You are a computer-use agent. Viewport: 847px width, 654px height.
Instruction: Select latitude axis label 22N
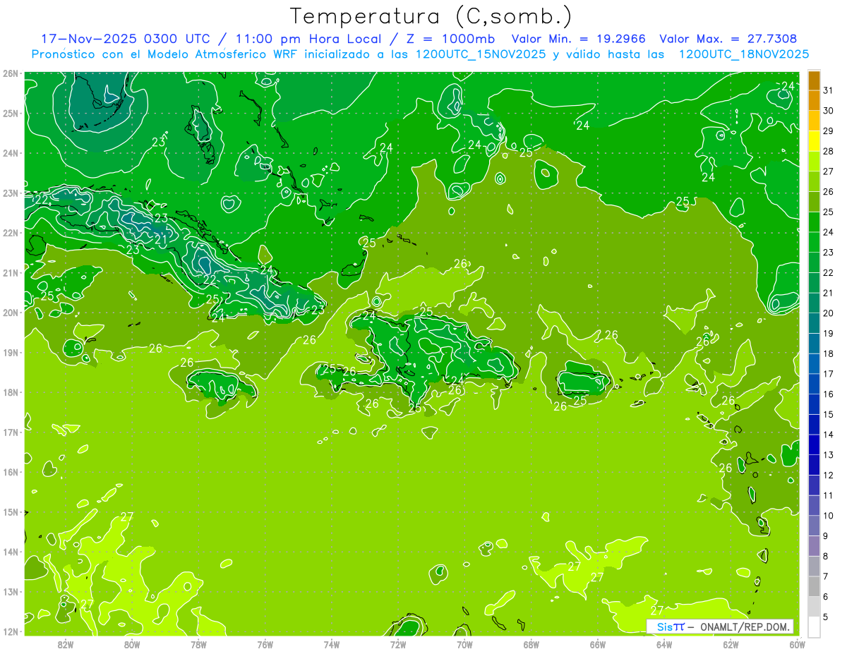coord(11,233)
